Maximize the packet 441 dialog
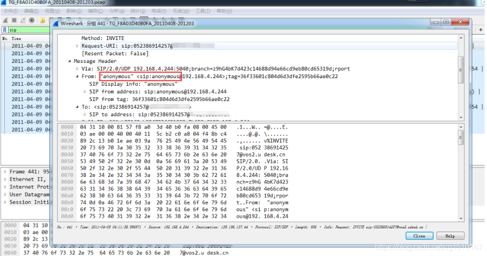 pos(446,22)
